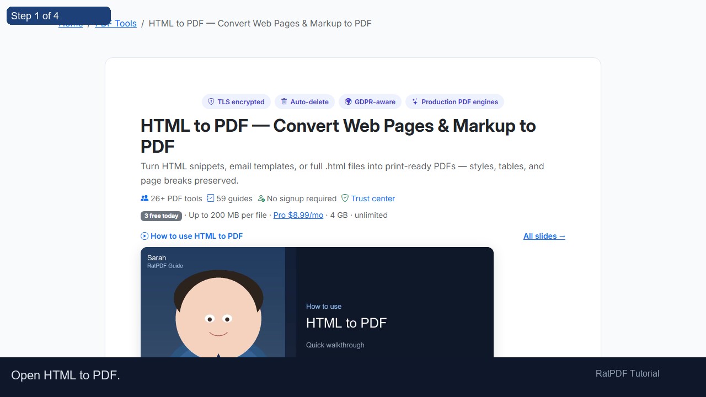Viewport: 706px width, 397px height.
Task: Click the Sarah guide name label
Action: click(157, 257)
